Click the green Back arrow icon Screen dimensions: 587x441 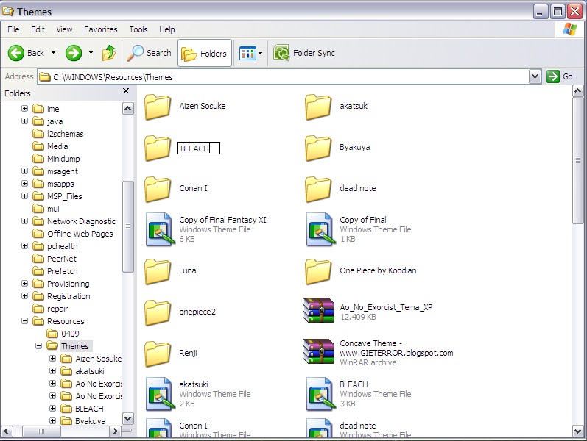(16, 53)
